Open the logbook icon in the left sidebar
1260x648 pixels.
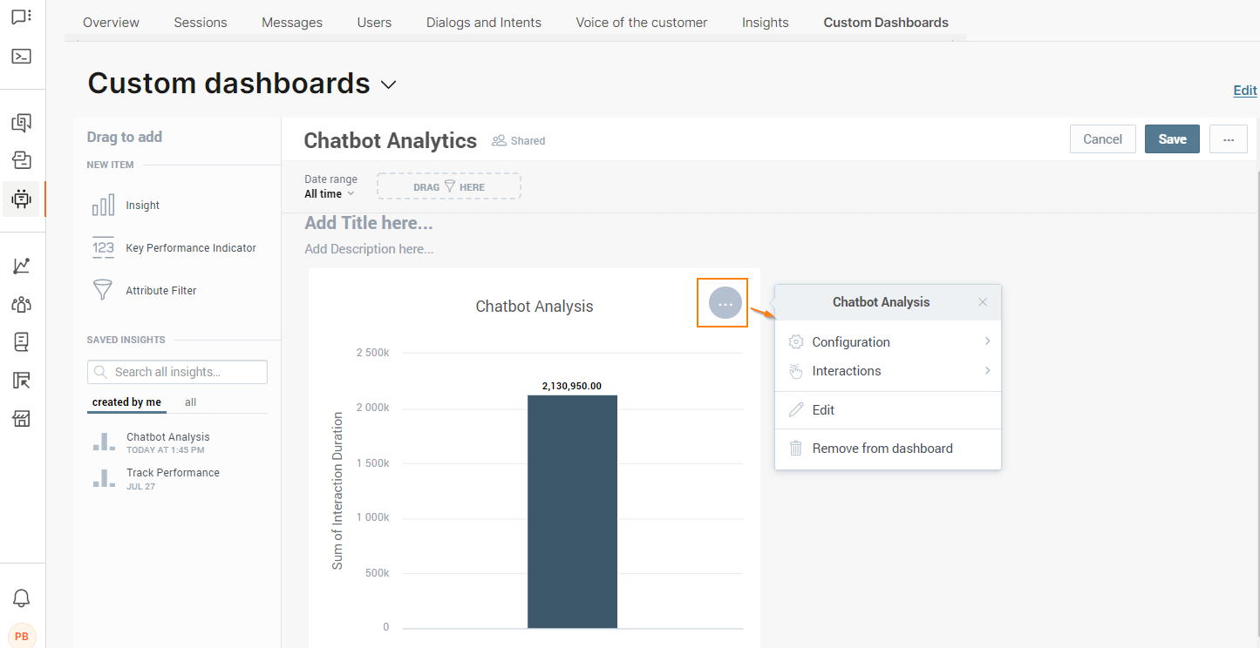point(22,341)
